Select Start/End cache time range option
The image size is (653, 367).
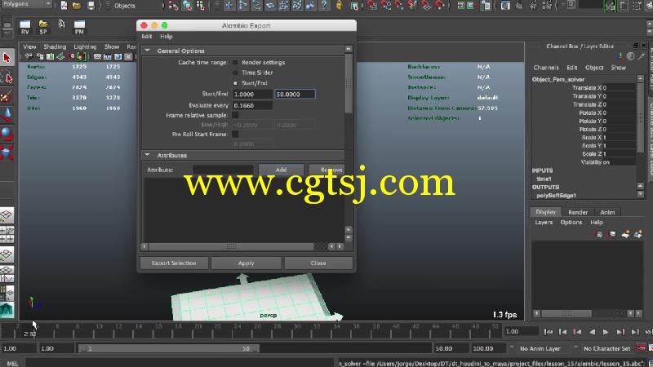235,83
